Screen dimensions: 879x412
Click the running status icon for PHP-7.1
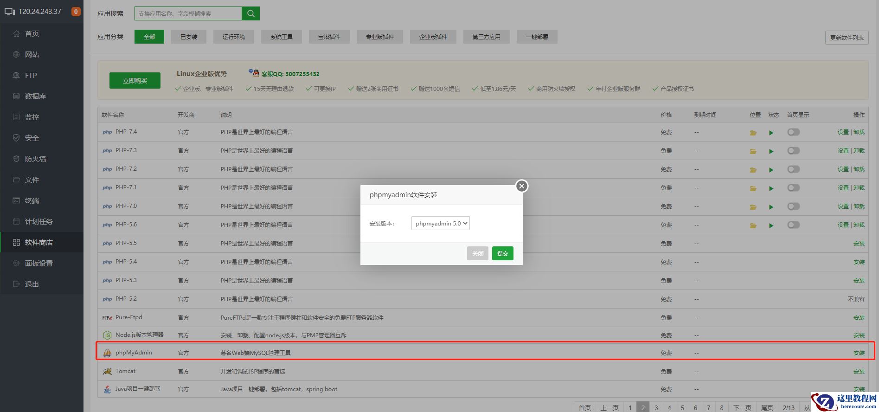[771, 188]
